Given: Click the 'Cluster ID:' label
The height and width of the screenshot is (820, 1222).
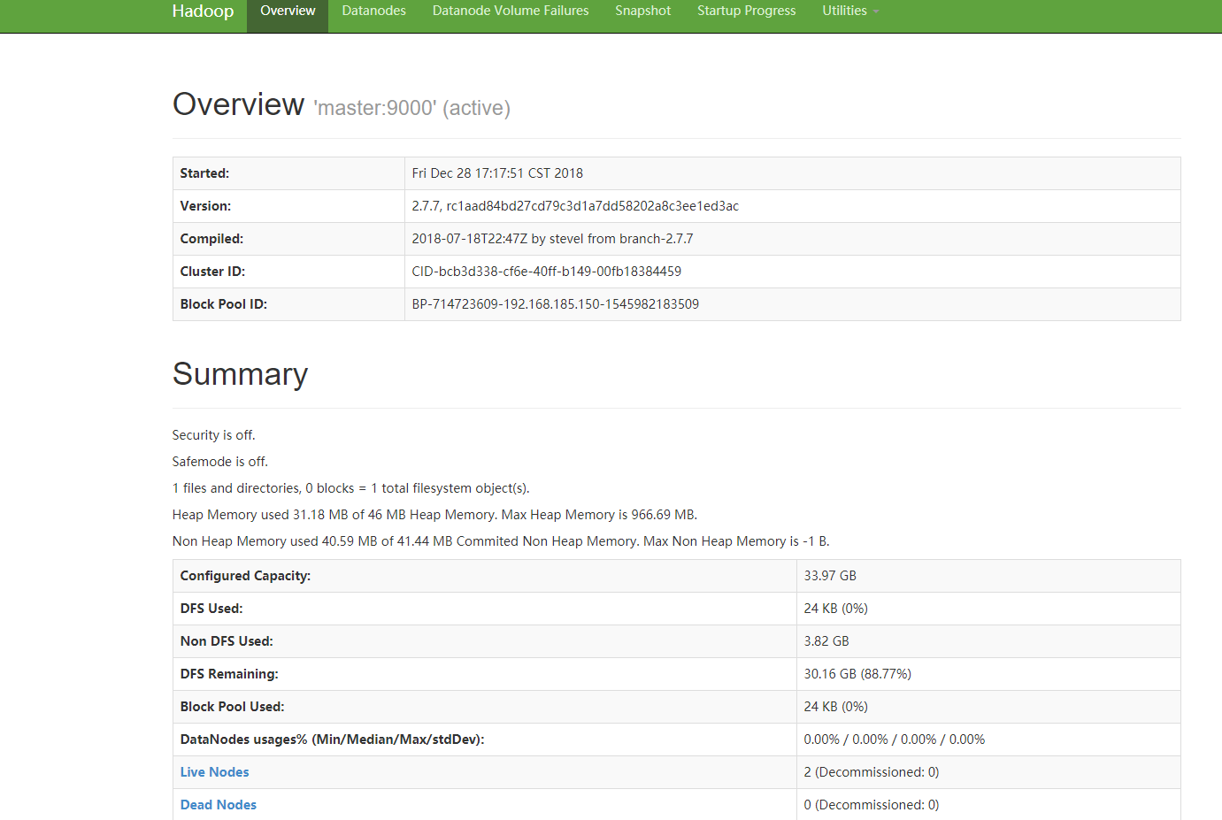Looking at the screenshot, I should coord(212,272).
